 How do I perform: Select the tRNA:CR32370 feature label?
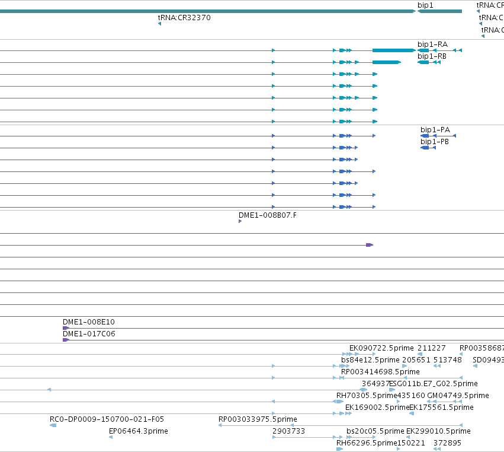pyautogui.click(x=184, y=17)
